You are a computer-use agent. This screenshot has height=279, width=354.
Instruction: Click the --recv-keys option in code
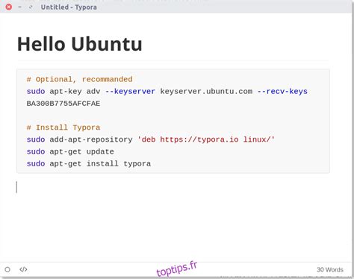click(282, 92)
